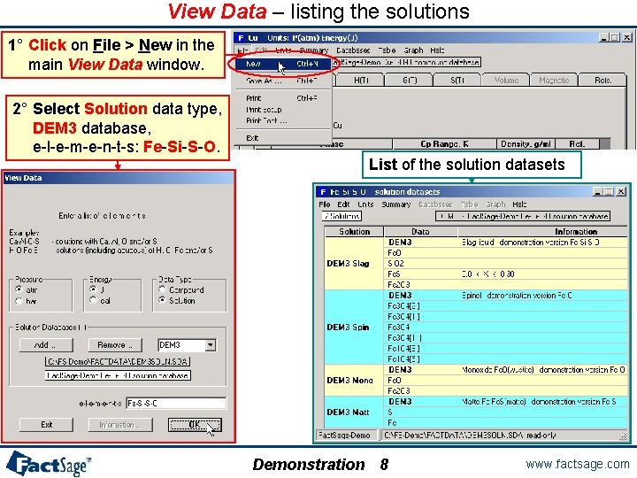Choose J as the energy unit
The image size is (637, 478).
pos(93,289)
